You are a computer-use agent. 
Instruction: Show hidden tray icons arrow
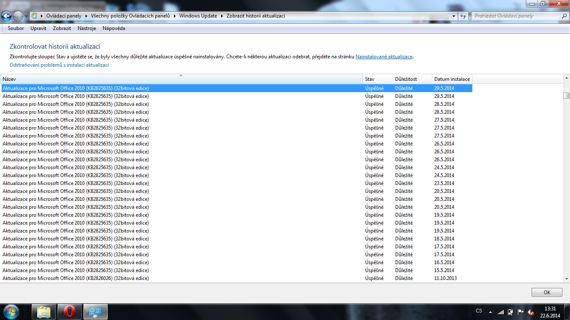[x=490, y=312]
